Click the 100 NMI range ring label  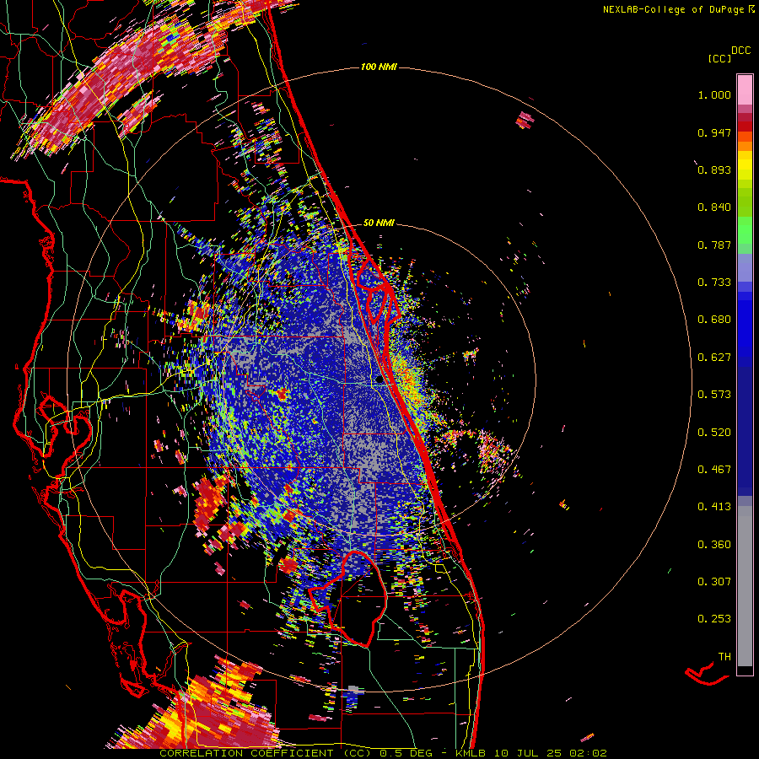[x=379, y=67]
